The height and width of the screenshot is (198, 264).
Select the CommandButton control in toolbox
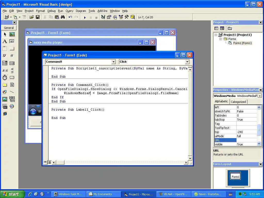[12, 49]
